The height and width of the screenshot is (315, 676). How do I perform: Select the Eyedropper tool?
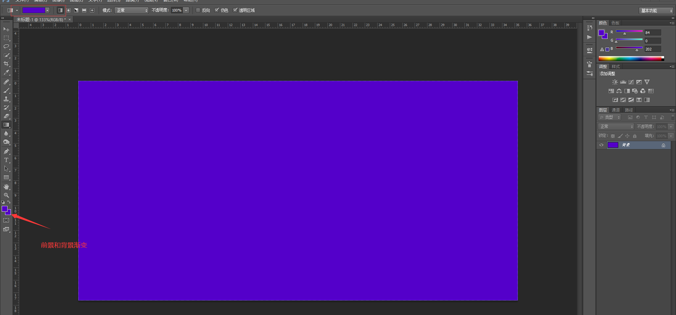click(x=6, y=72)
